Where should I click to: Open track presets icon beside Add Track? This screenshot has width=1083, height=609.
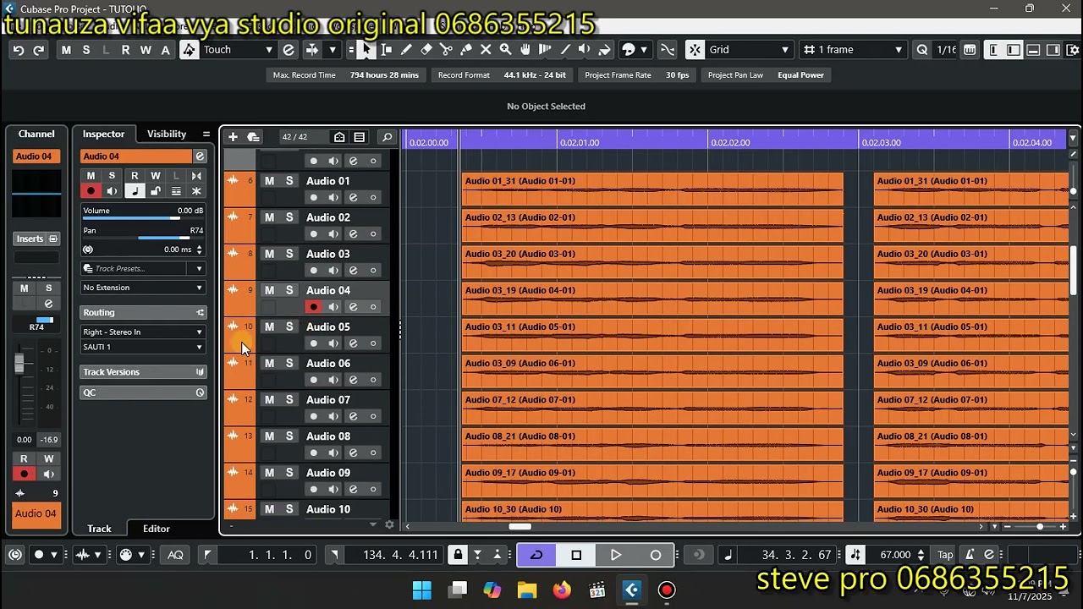[253, 137]
